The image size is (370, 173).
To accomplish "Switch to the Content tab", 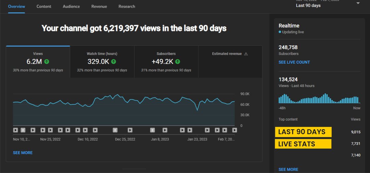I will click(44, 7).
